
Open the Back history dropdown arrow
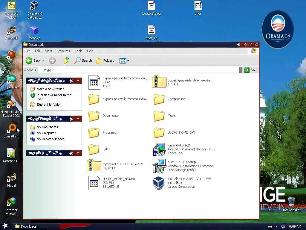point(43,60)
